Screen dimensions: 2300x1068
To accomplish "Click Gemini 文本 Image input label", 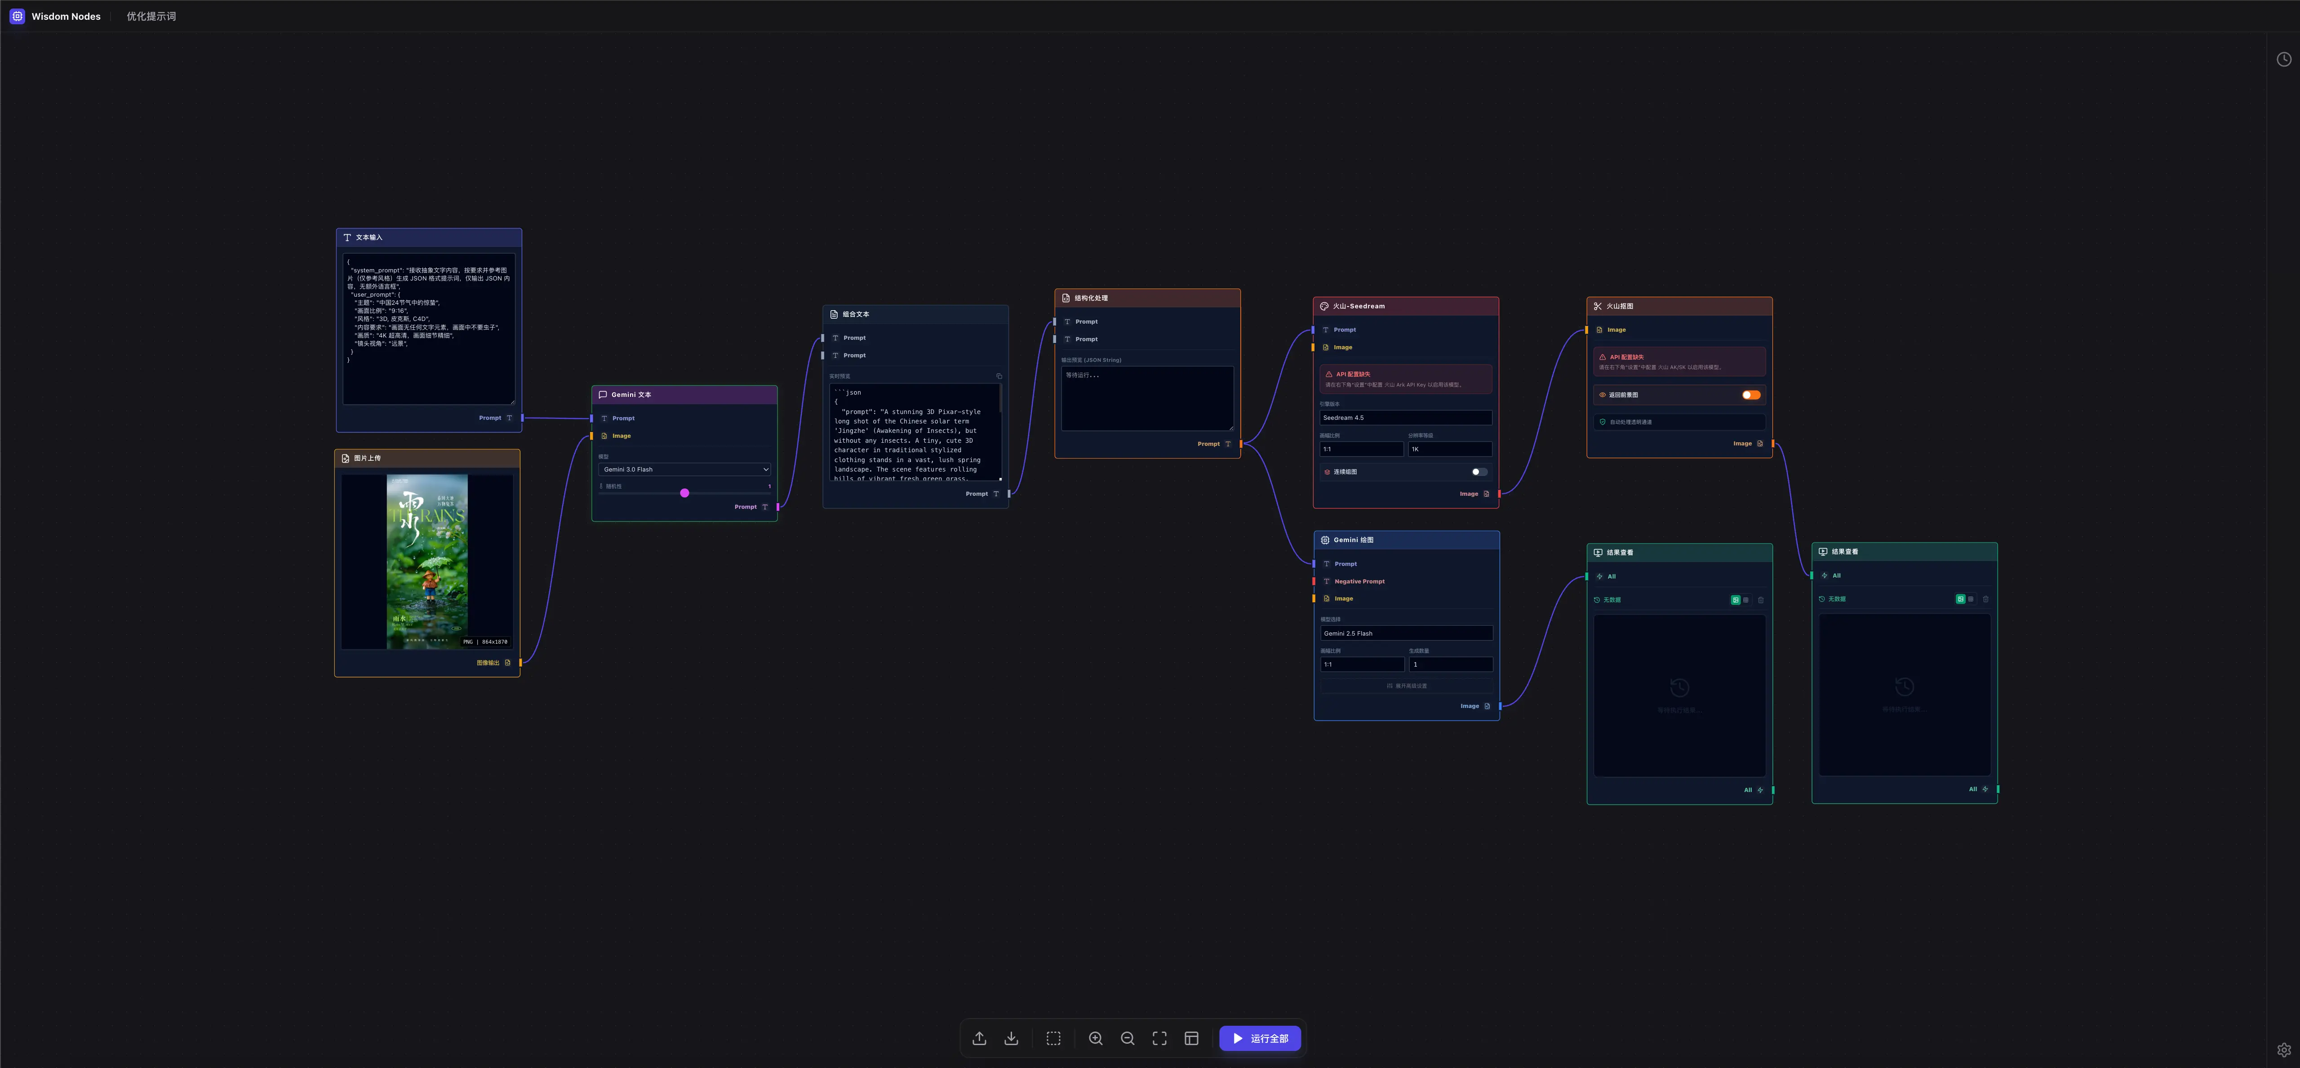I will tap(622, 436).
